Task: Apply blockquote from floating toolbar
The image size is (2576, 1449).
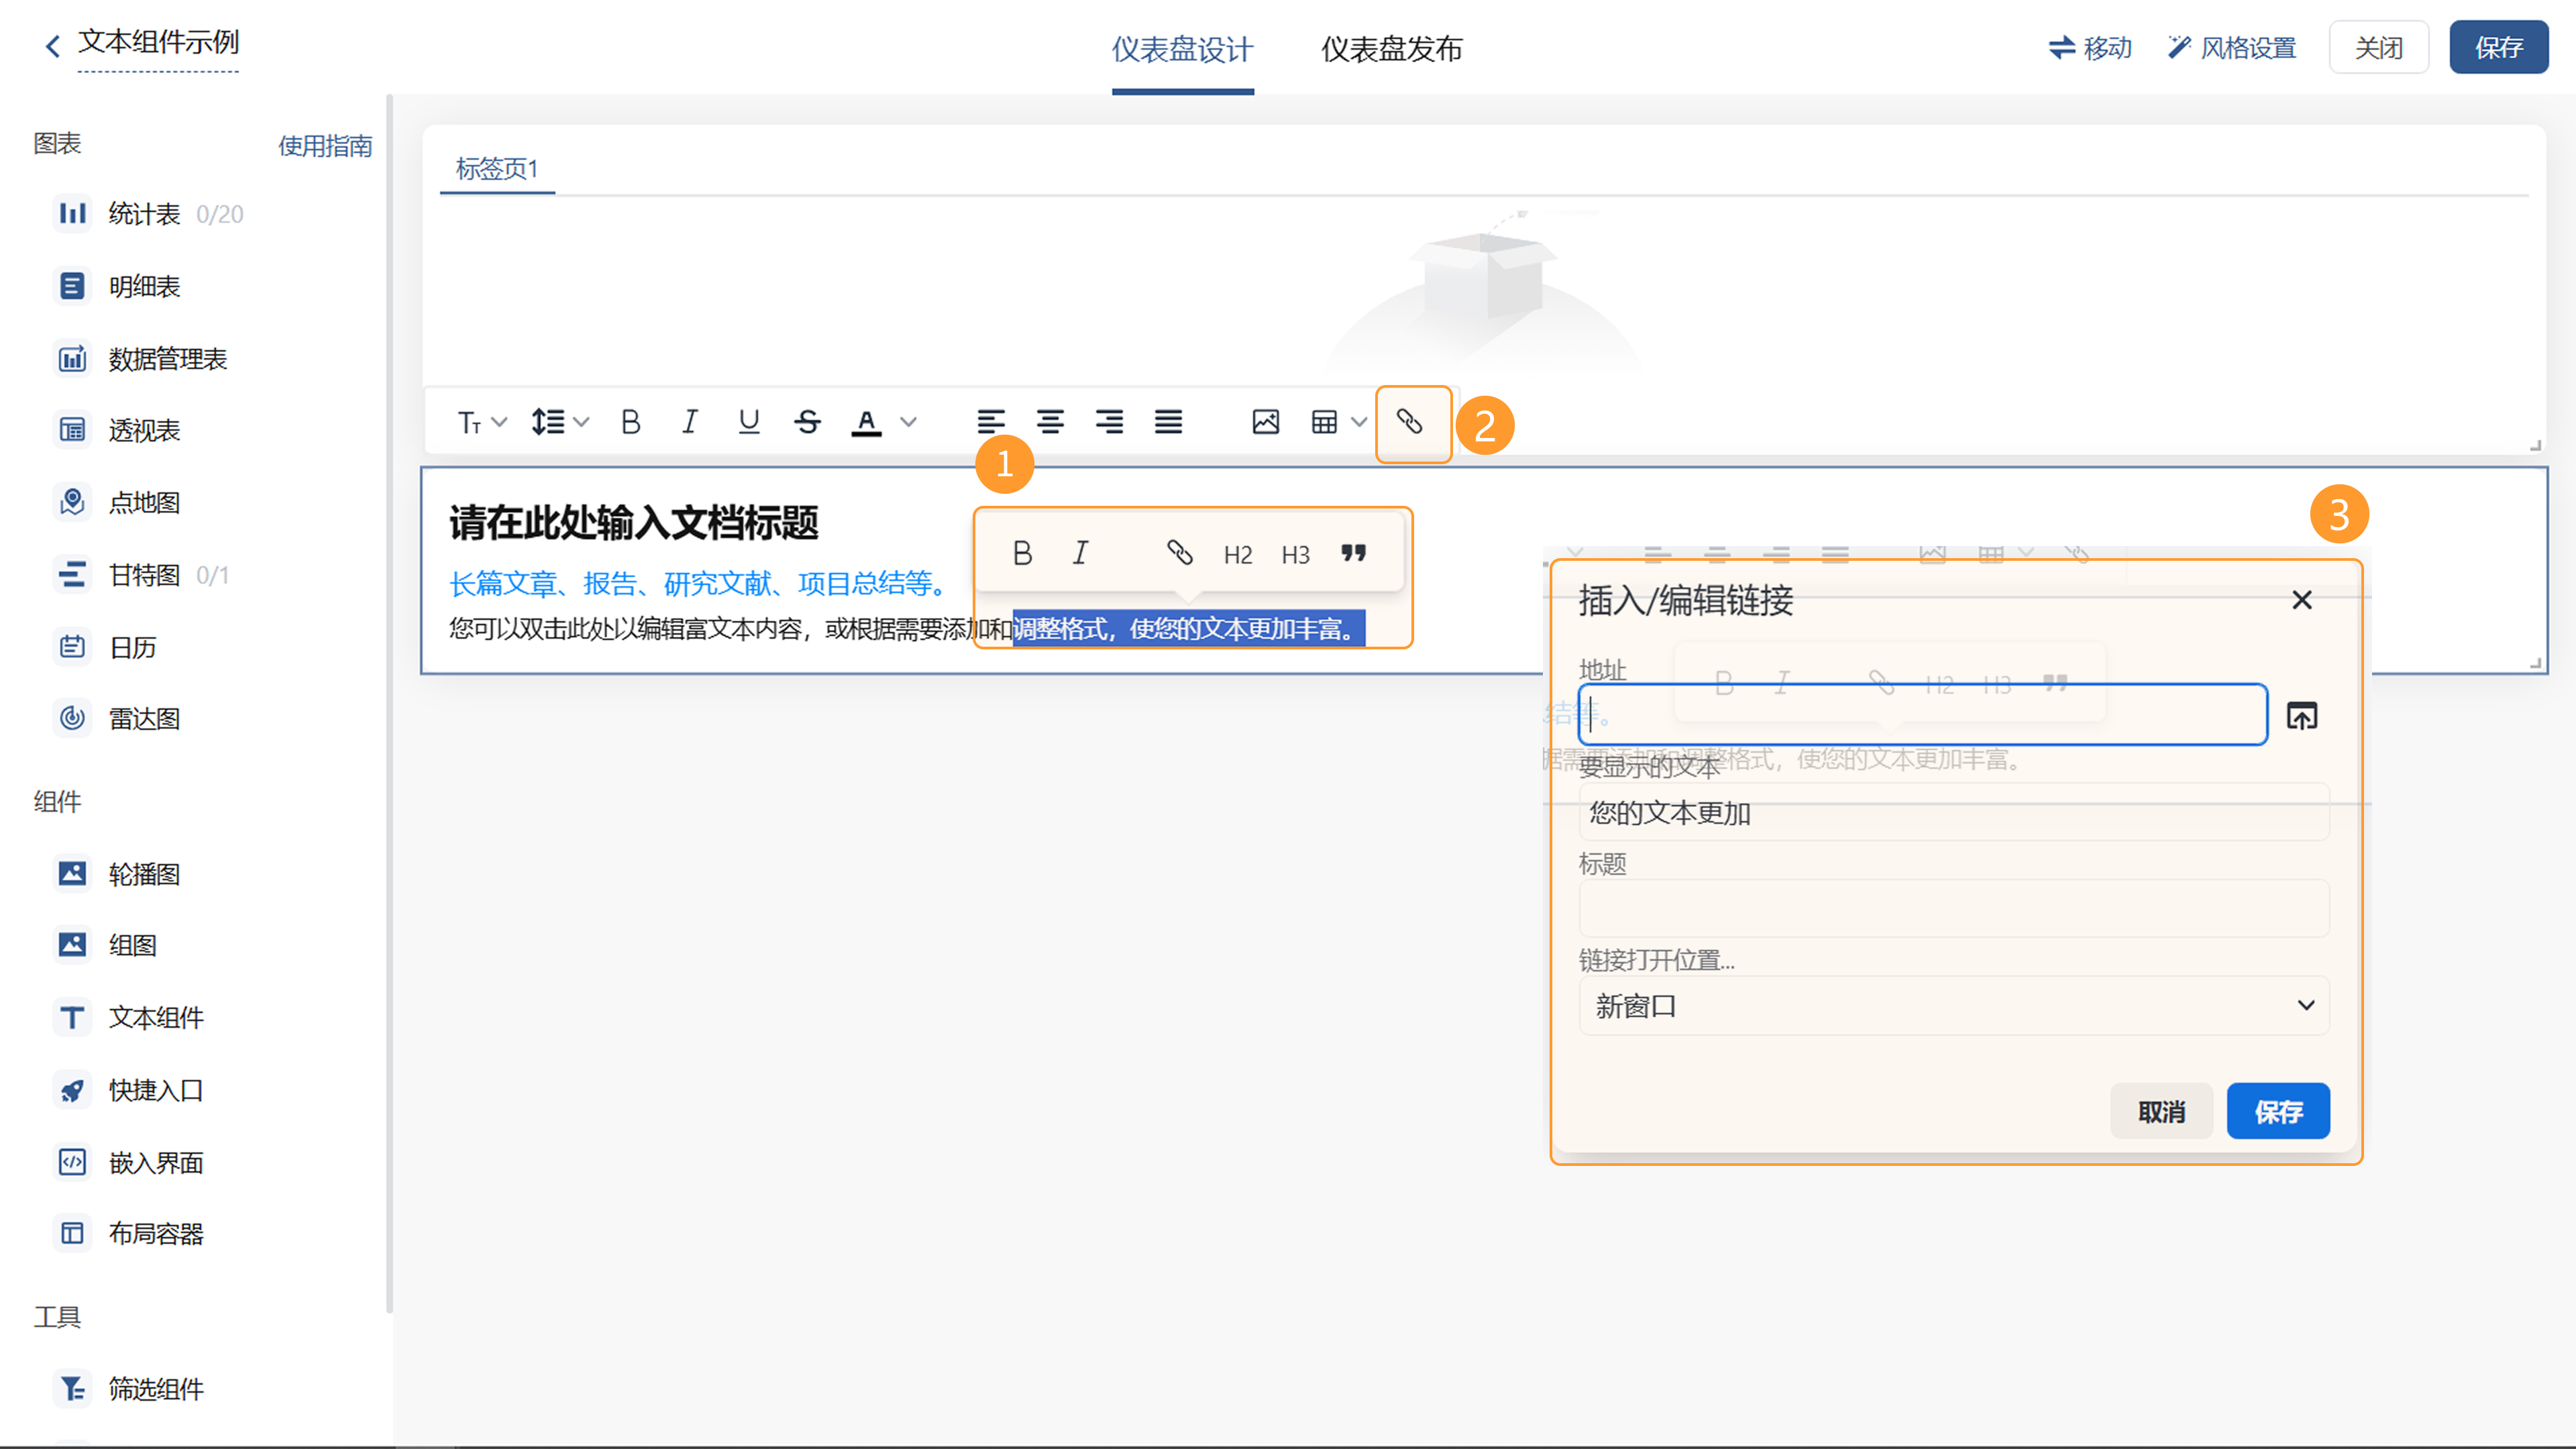Action: click(1354, 553)
